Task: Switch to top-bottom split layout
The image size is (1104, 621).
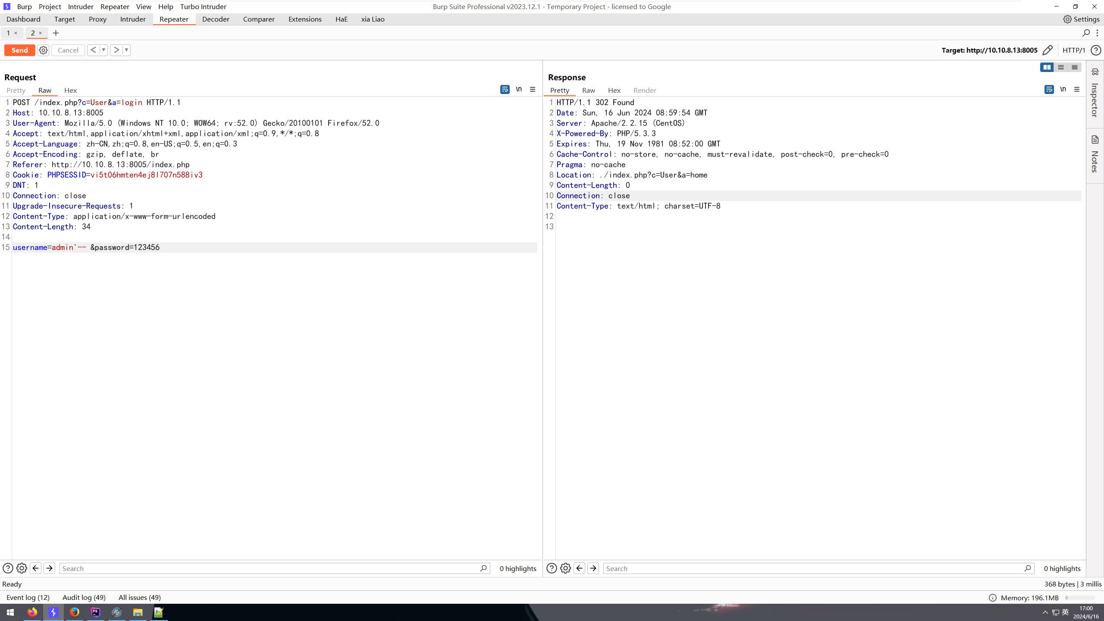Action: pyautogui.click(x=1061, y=67)
